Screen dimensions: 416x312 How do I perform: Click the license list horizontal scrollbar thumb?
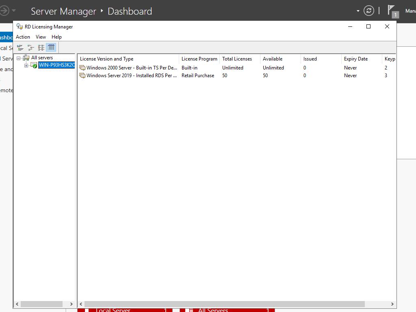click(225, 304)
